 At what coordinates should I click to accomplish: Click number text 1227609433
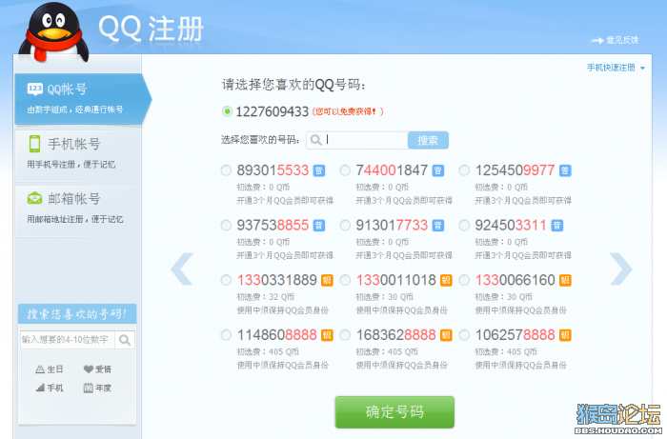(x=273, y=111)
